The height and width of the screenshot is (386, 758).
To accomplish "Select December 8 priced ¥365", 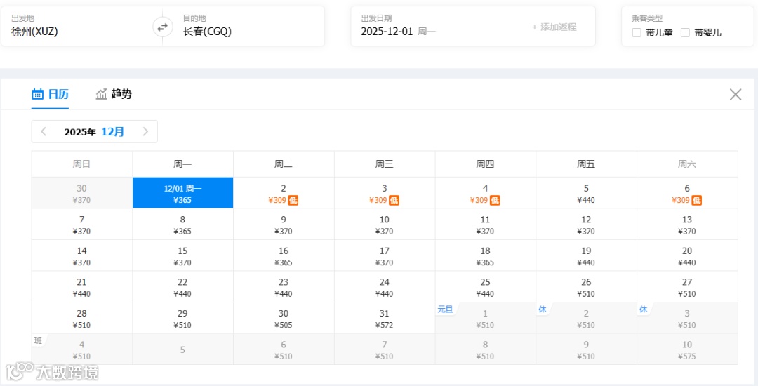I will click(x=182, y=224).
